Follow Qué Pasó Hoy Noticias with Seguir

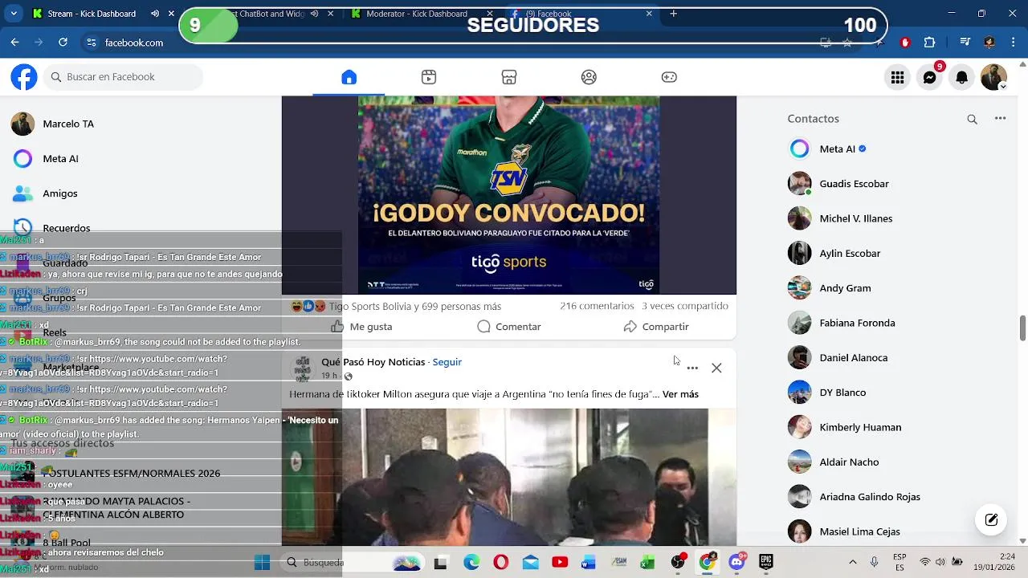pyautogui.click(x=447, y=362)
